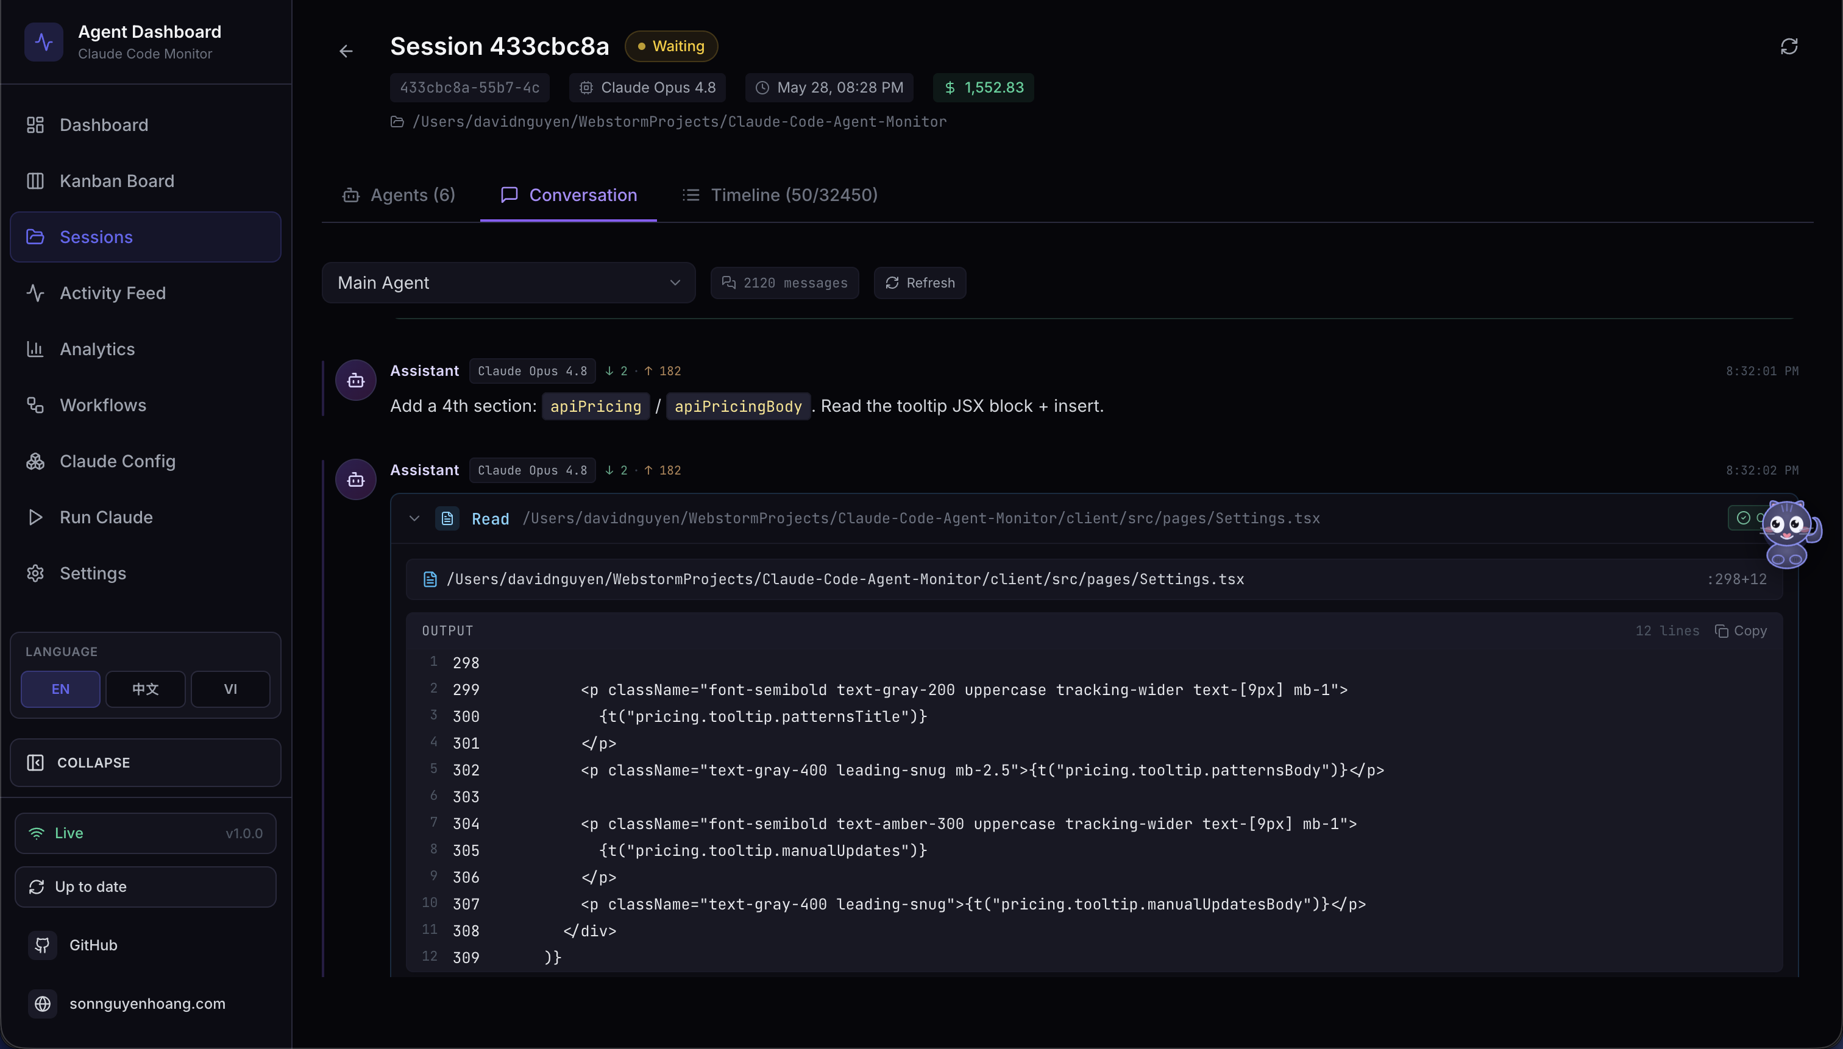This screenshot has width=1843, height=1049.
Task: Select EN language option
Action: (60, 690)
